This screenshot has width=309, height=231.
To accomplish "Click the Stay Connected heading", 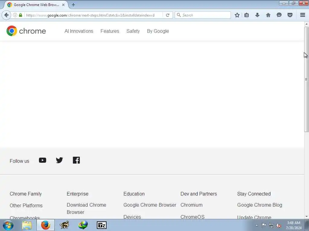I will (x=254, y=194).
